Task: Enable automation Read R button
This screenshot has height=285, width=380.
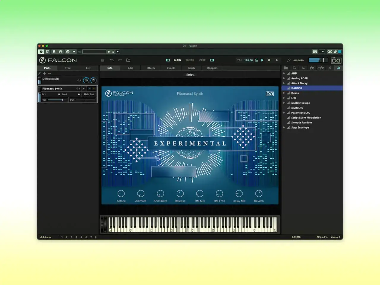Action: point(54,52)
